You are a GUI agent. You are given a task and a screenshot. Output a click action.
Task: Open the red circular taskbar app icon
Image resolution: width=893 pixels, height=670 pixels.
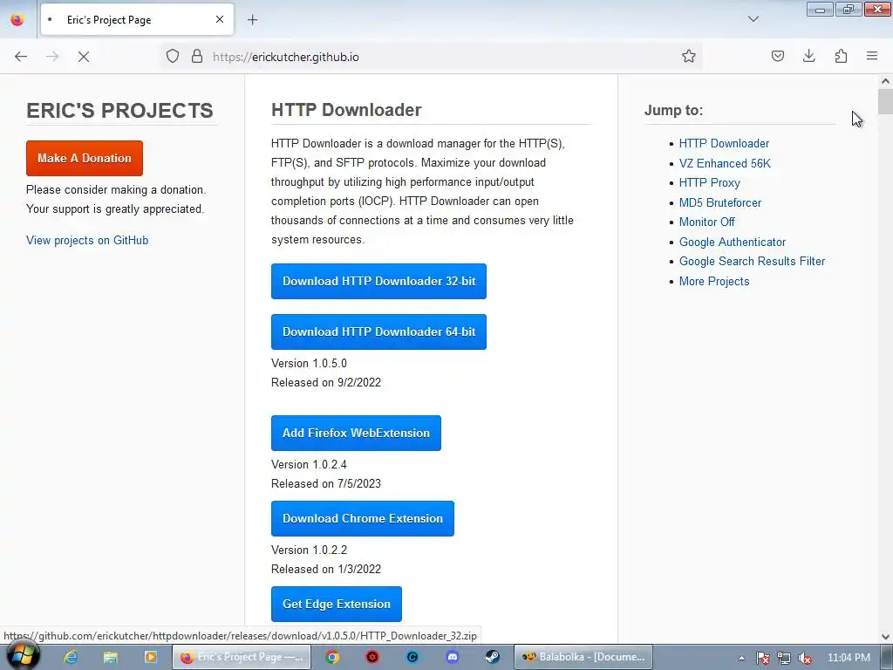372,657
